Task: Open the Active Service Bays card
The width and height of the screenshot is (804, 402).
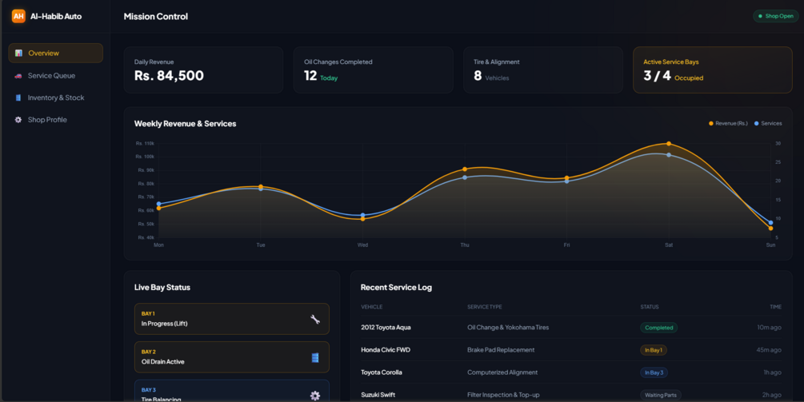Action: (713, 70)
